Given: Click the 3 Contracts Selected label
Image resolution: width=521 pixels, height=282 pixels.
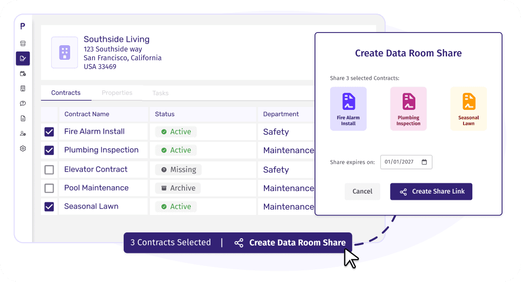Looking at the screenshot, I should (170, 243).
